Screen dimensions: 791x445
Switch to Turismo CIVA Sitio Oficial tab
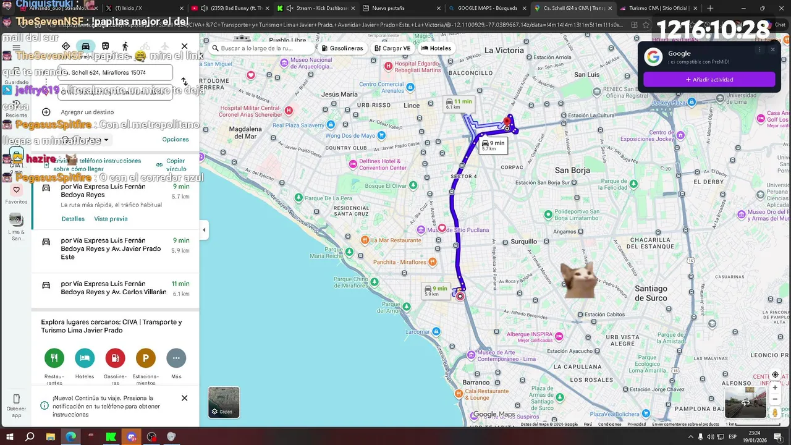(x=658, y=8)
